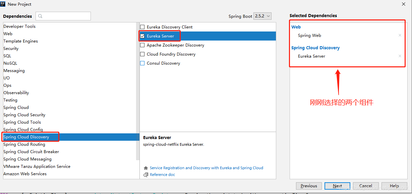Remove selected Eureka Server via its X icon
Image resolution: width=412 pixels, height=194 pixels.
click(400, 56)
